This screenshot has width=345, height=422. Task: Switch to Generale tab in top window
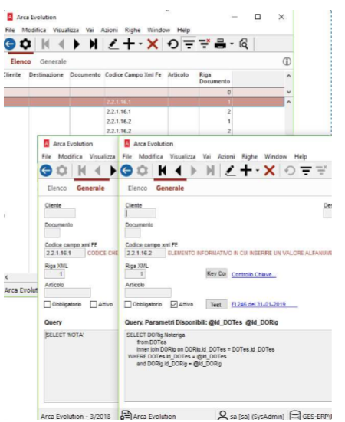53,61
